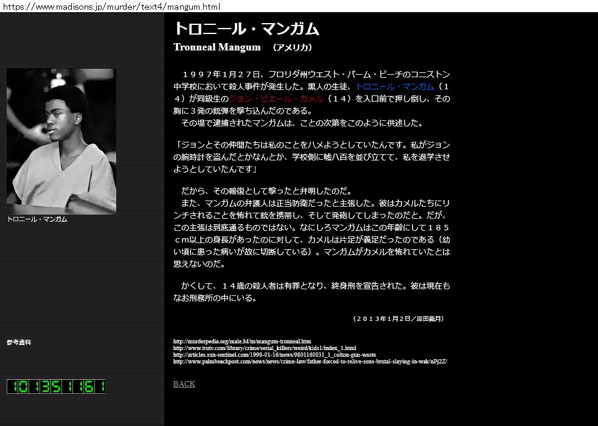This screenshot has height=426, width=598.
Task: Click the (アメリカ) country label
Action: 291,47
